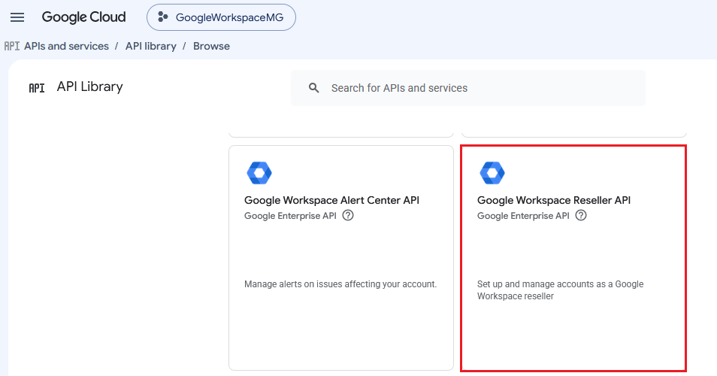Go to API library breadcrumb
The height and width of the screenshot is (376, 717).
151,46
